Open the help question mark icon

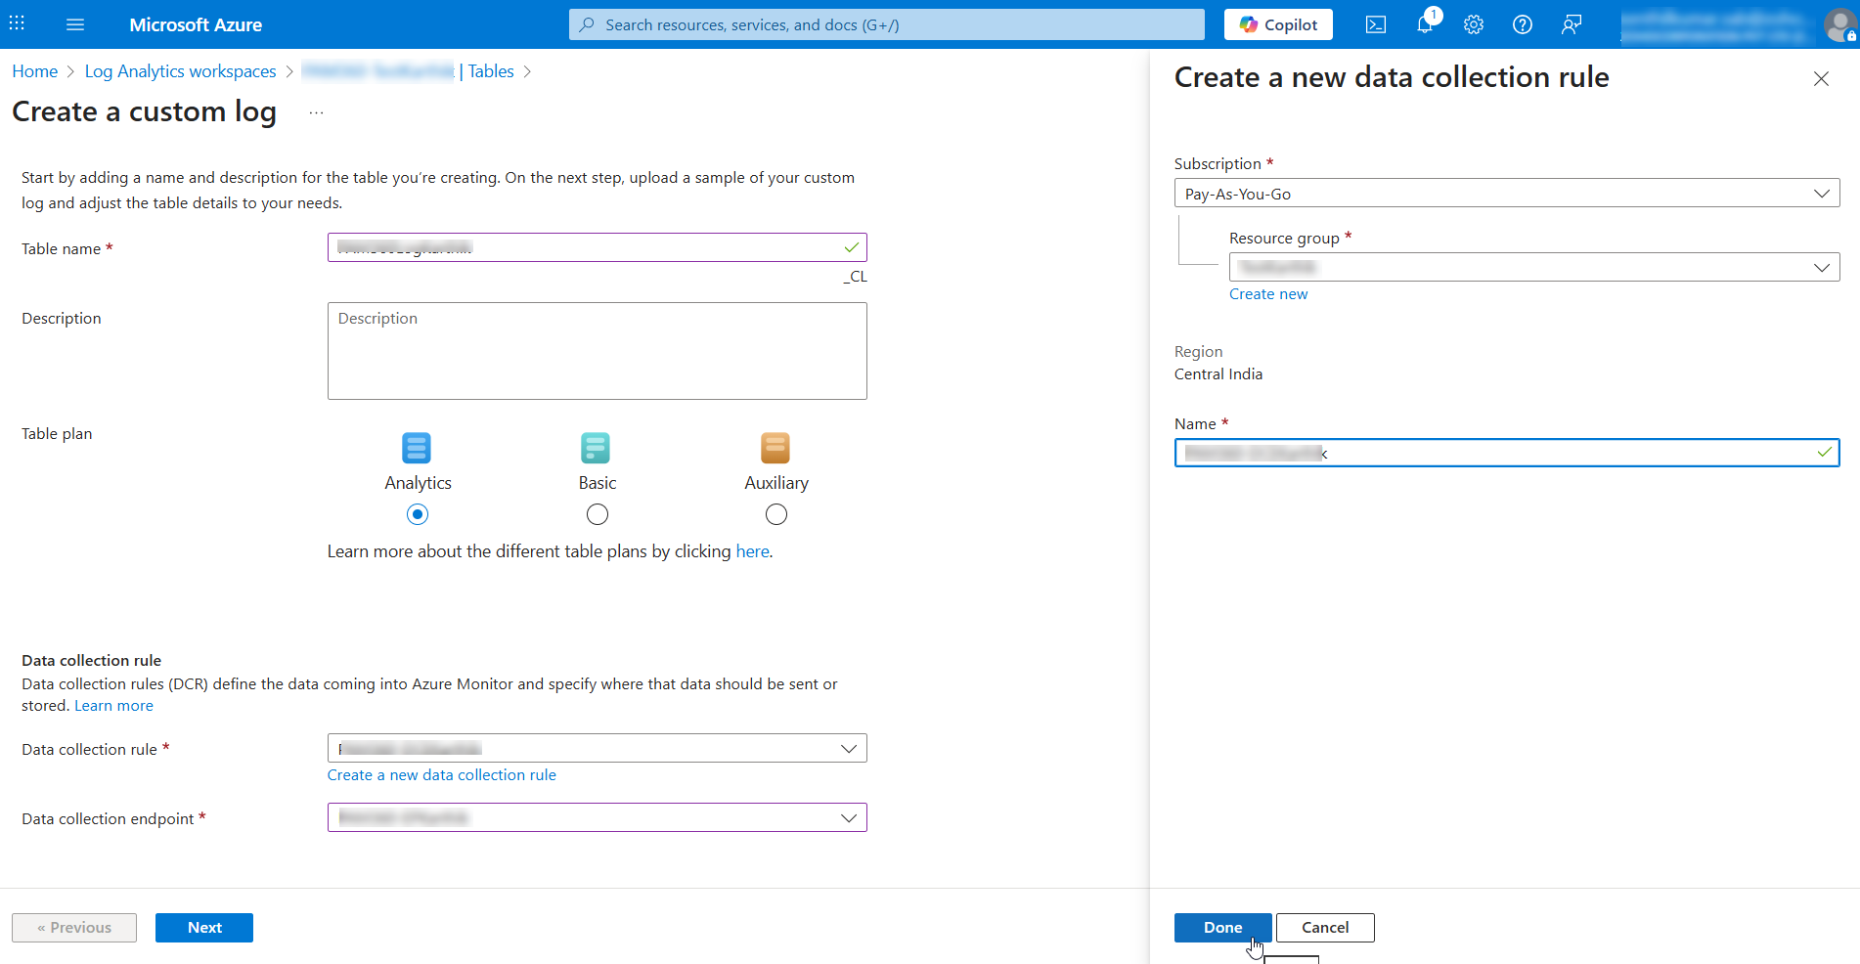pyautogui.click(x=1522, y=24)
